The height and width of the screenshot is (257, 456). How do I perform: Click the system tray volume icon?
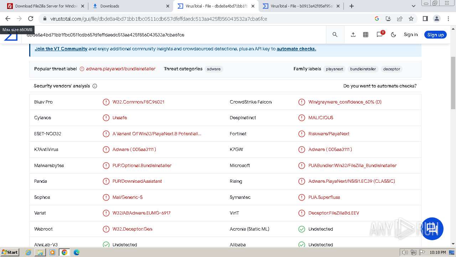405,252
